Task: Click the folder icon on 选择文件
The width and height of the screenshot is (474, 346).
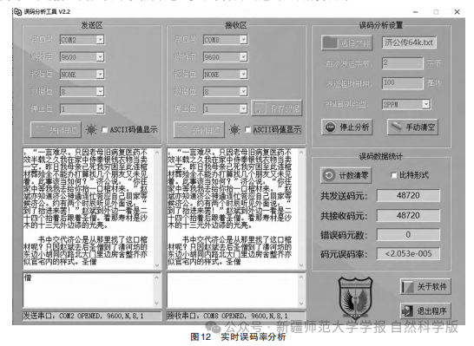Action: 330,42
